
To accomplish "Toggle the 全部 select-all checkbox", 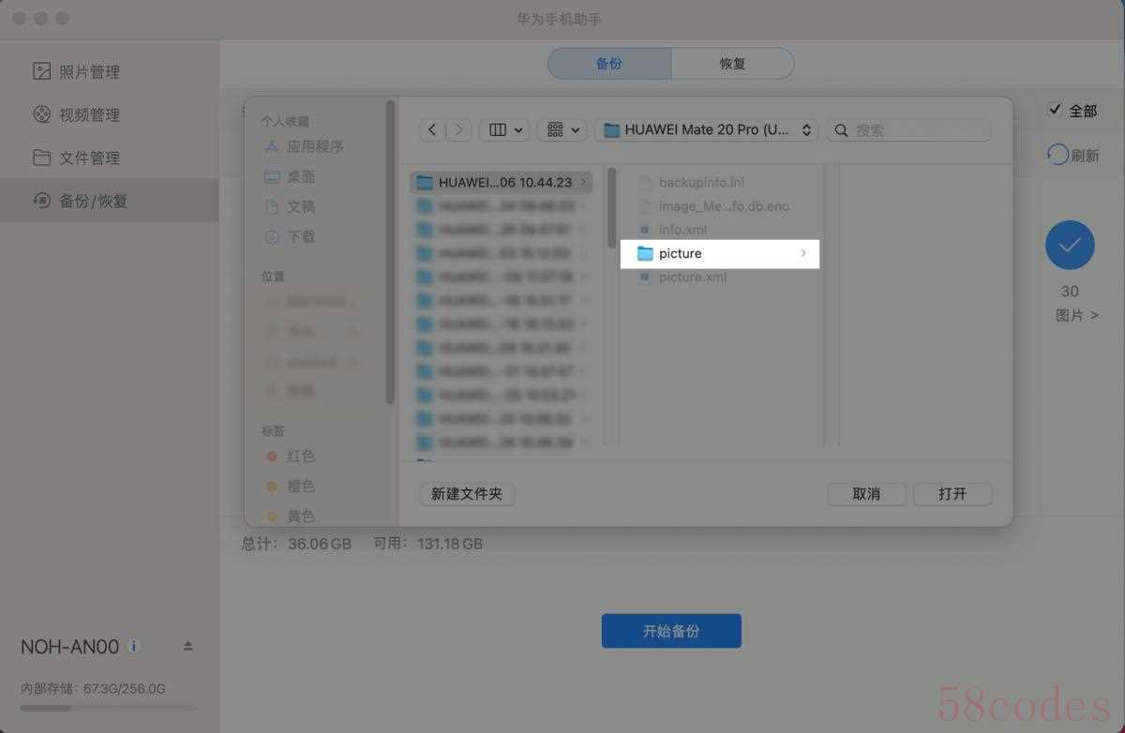I will 1055,110.
